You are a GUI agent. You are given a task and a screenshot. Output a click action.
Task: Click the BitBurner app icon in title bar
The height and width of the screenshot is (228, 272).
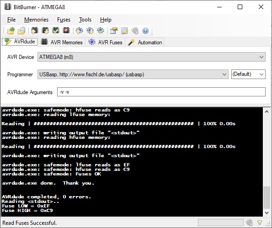point(7,7)
